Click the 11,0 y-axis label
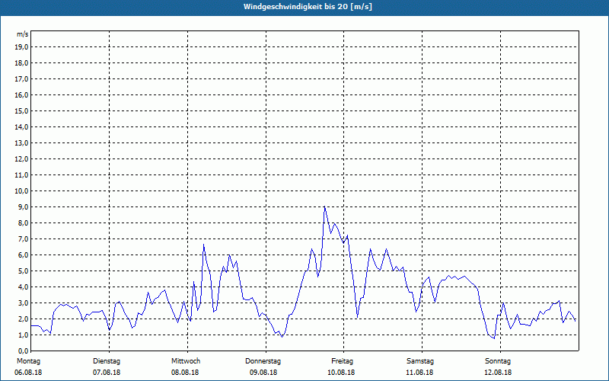The image size is (609, 381). pos(21,175)
